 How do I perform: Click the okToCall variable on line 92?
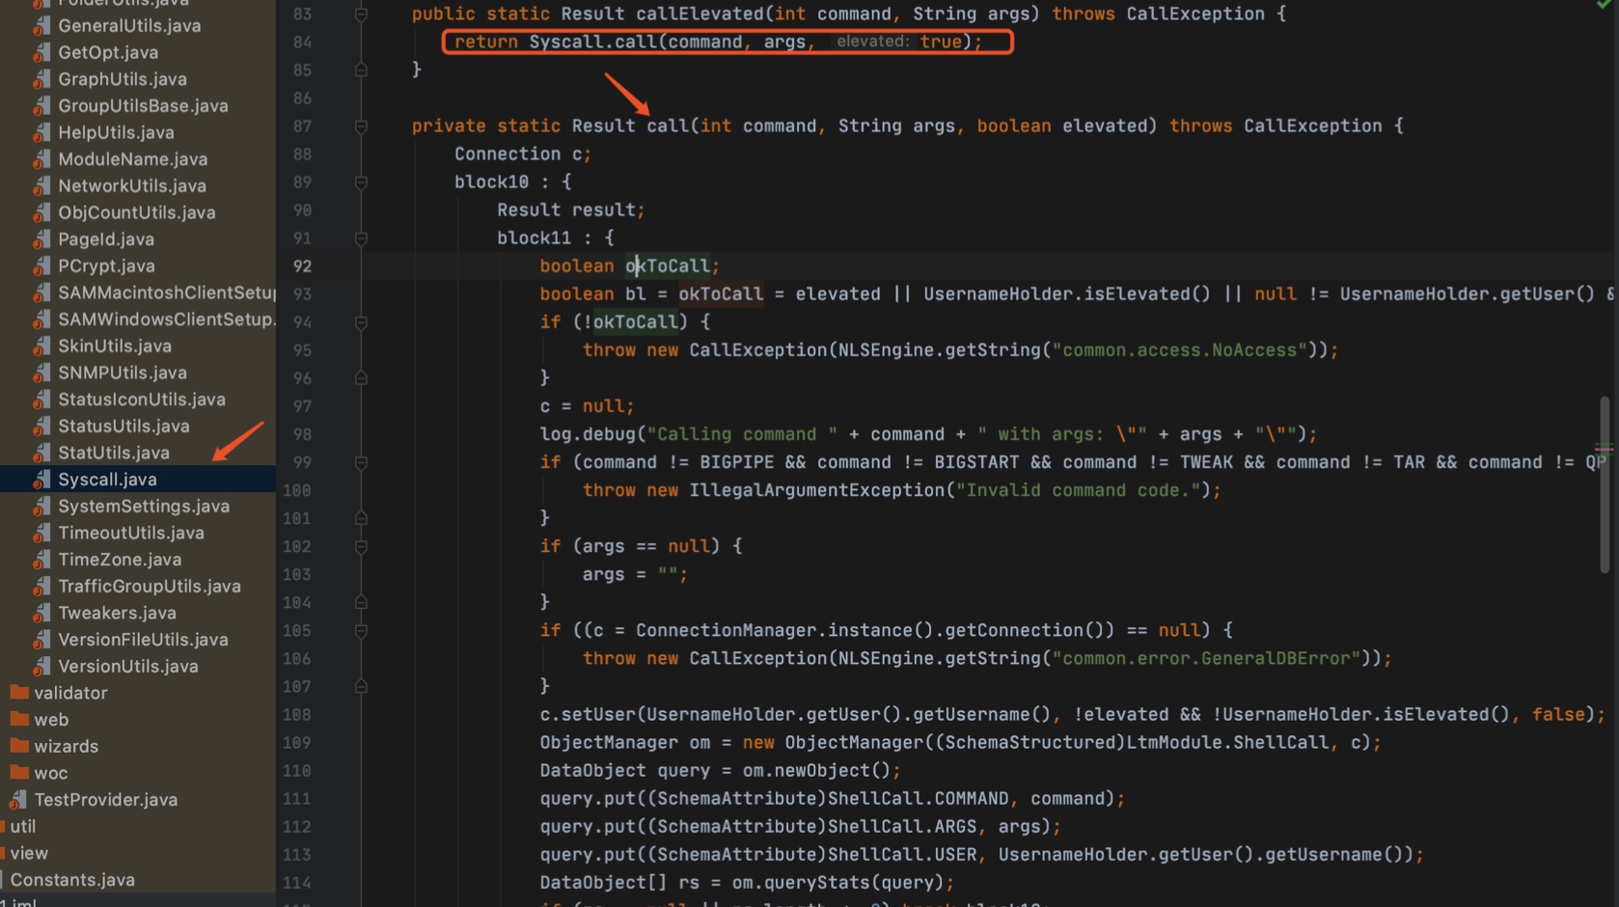[x=668, y=266]
